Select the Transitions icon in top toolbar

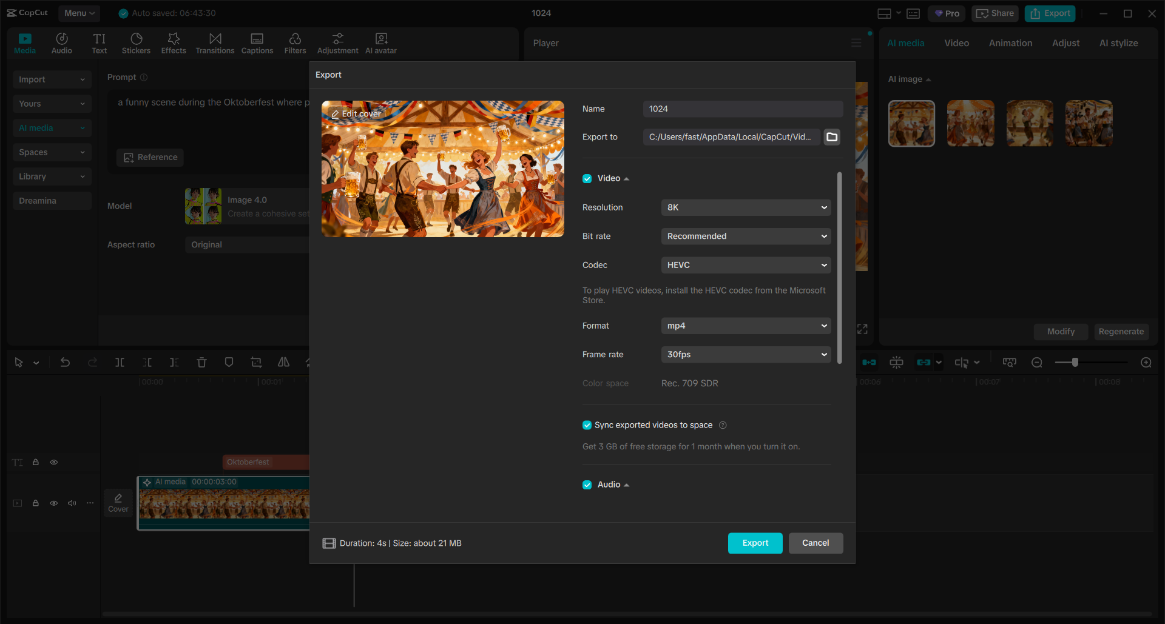(215, 42)
